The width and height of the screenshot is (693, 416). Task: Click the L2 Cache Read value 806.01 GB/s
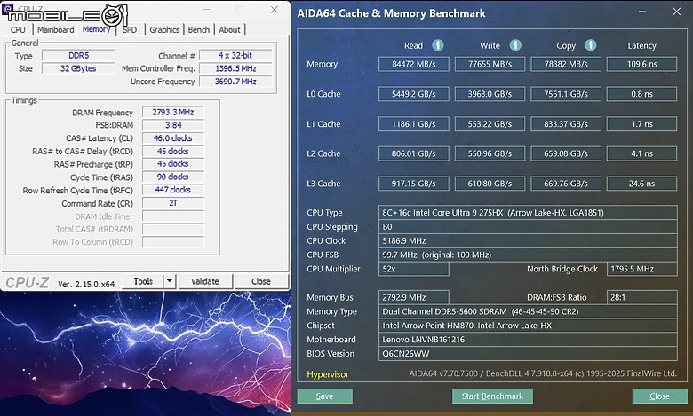(414, 153)
